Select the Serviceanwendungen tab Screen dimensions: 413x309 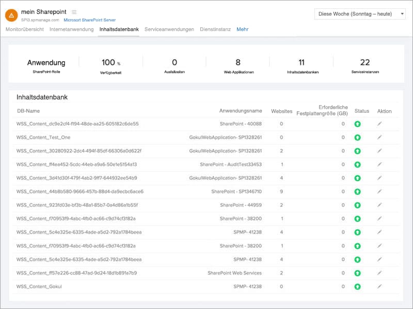170,29
